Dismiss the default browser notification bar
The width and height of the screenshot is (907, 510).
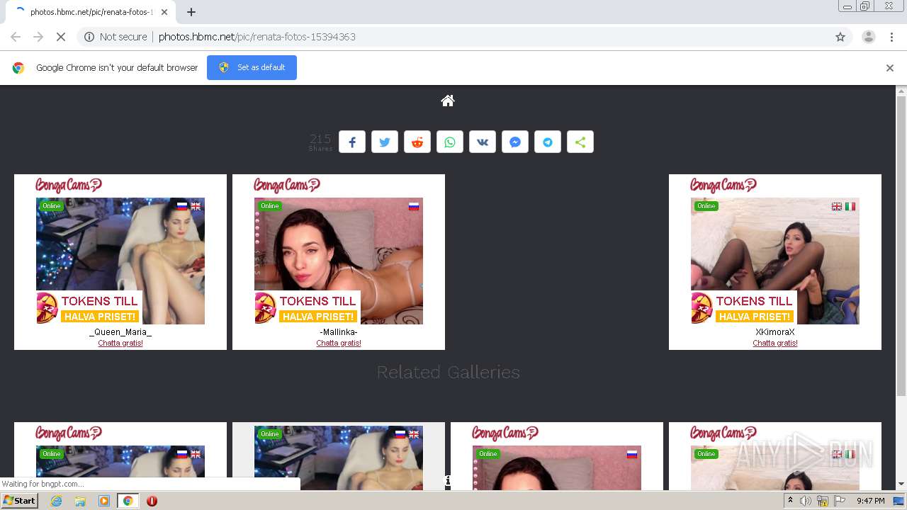(x=890, y=68)
